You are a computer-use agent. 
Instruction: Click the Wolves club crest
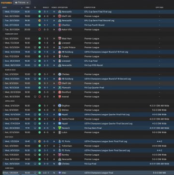coord(59,110)
